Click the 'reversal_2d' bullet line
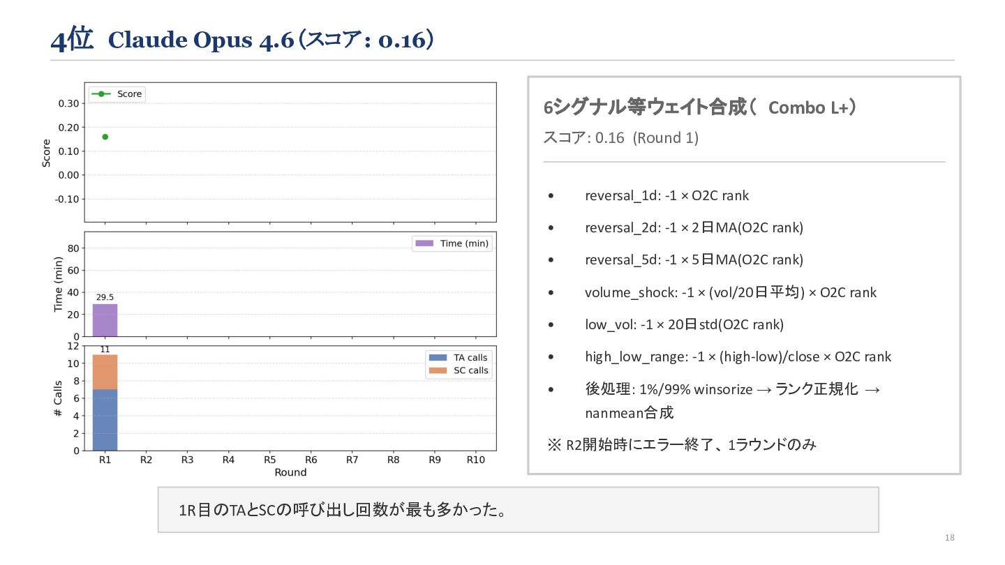This screenshot has height=565, width=1005. pos(694,227)
